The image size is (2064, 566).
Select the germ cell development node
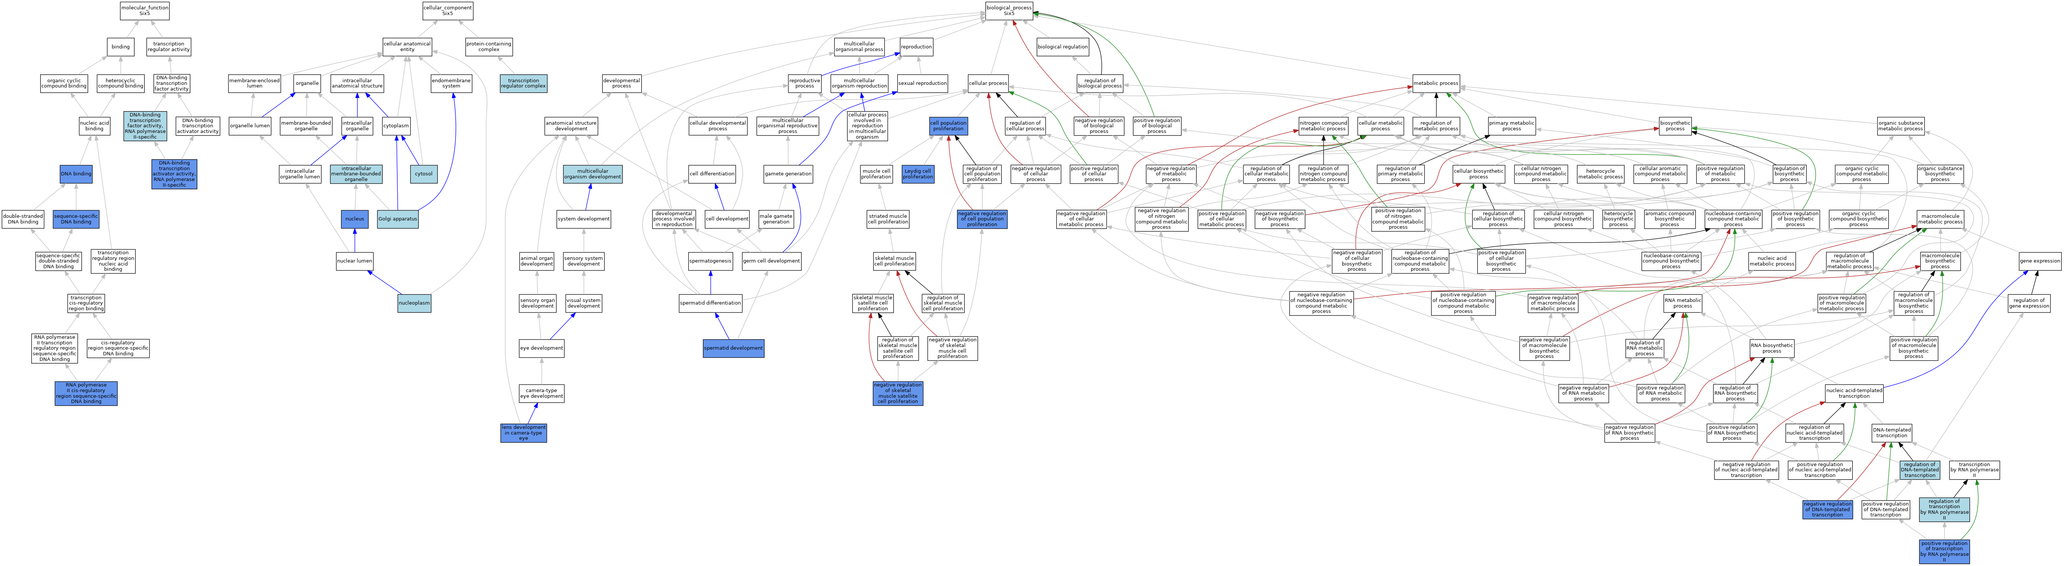click(x=772, y=261)
